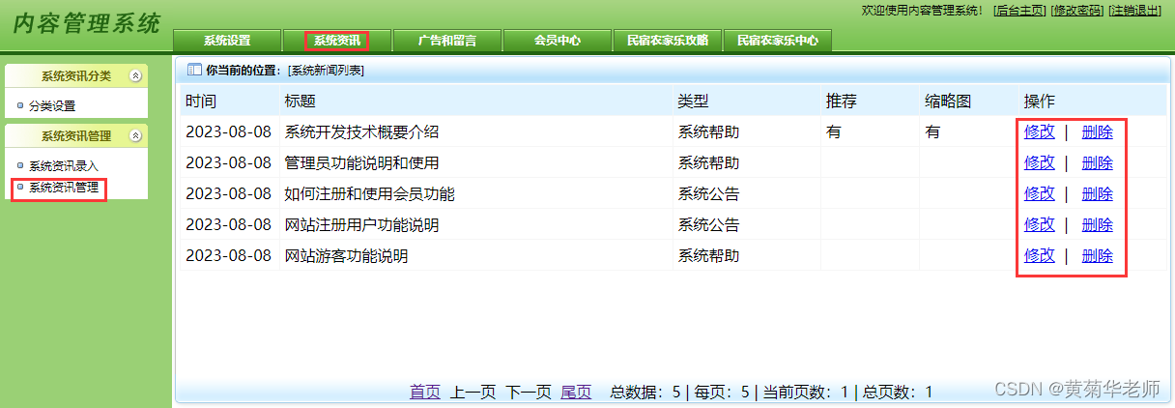Open 系统资讯录入 in the sidebar
Screen dimensions: 1175x408
coord(64,166)
